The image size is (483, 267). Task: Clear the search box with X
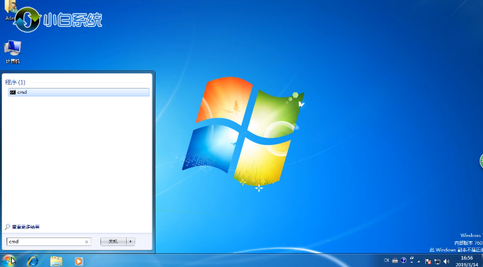(87, 242)
